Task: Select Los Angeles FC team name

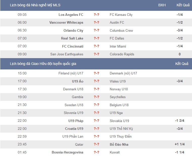Action: pyautogui.click(x=71, y=15)
